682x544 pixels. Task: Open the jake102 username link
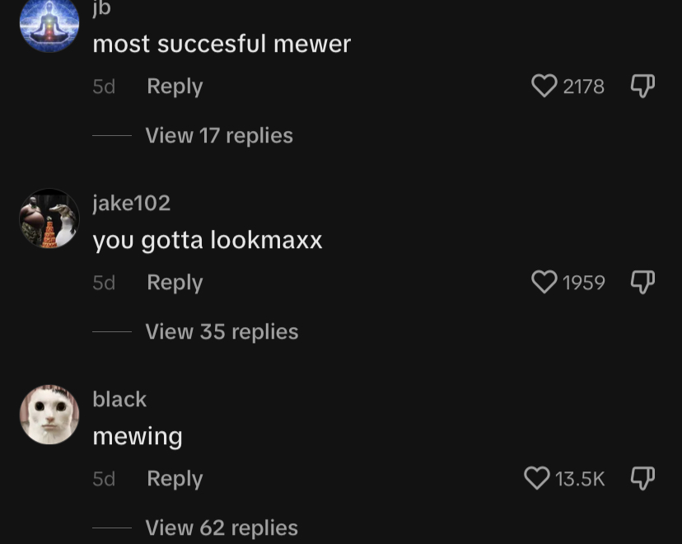pos(131,204)
